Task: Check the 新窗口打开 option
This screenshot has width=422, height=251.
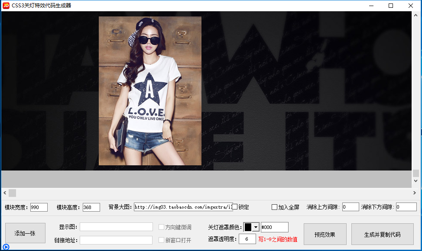Action: 161,240
